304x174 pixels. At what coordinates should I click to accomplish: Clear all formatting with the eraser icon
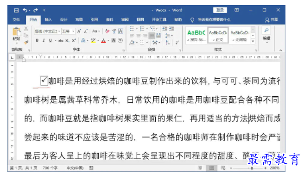(107, 31)
